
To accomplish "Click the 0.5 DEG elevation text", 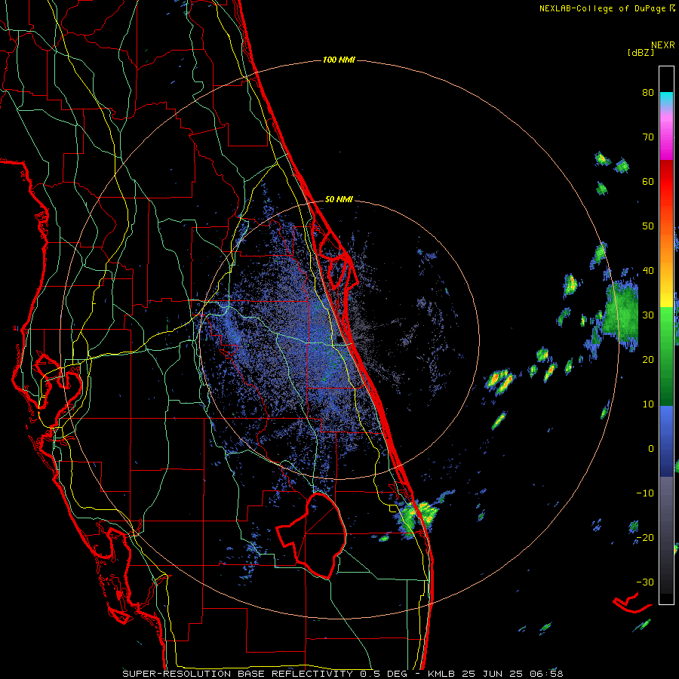I will (x=386, y=674).
